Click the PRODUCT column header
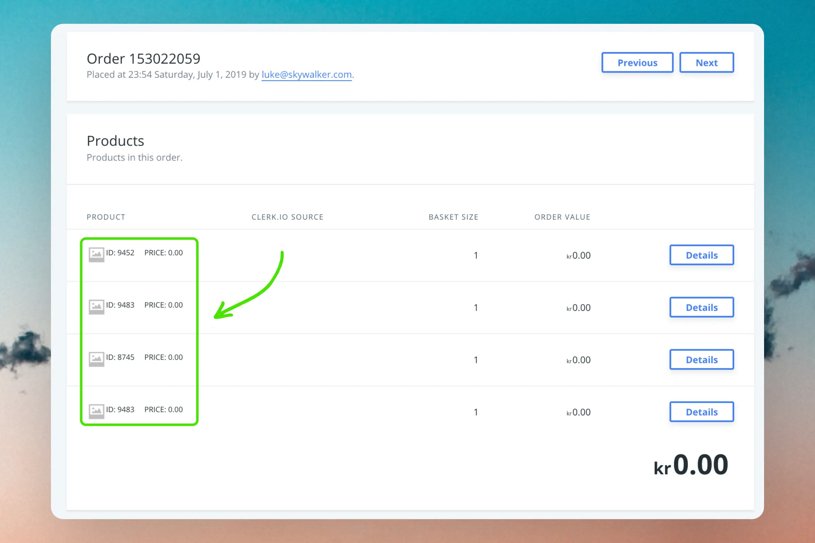The height and width of the screenshot is (543, 815). tap(106, 217)
